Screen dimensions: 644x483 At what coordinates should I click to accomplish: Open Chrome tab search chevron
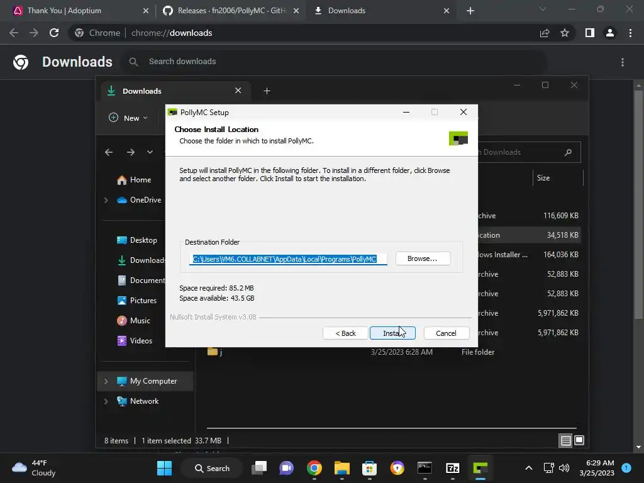coord(543,9)
